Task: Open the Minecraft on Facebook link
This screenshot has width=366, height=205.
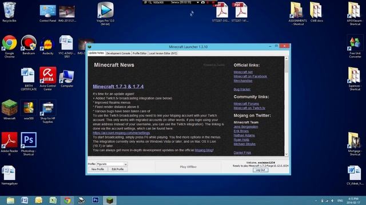Action: [x=250, y=76]
